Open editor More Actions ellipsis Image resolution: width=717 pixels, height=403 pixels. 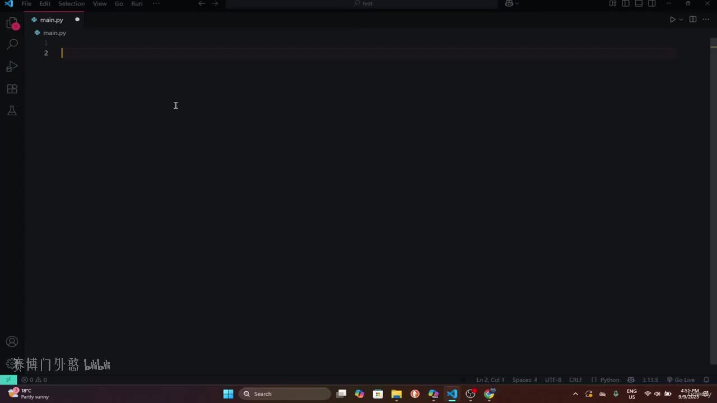click(706, 20)
